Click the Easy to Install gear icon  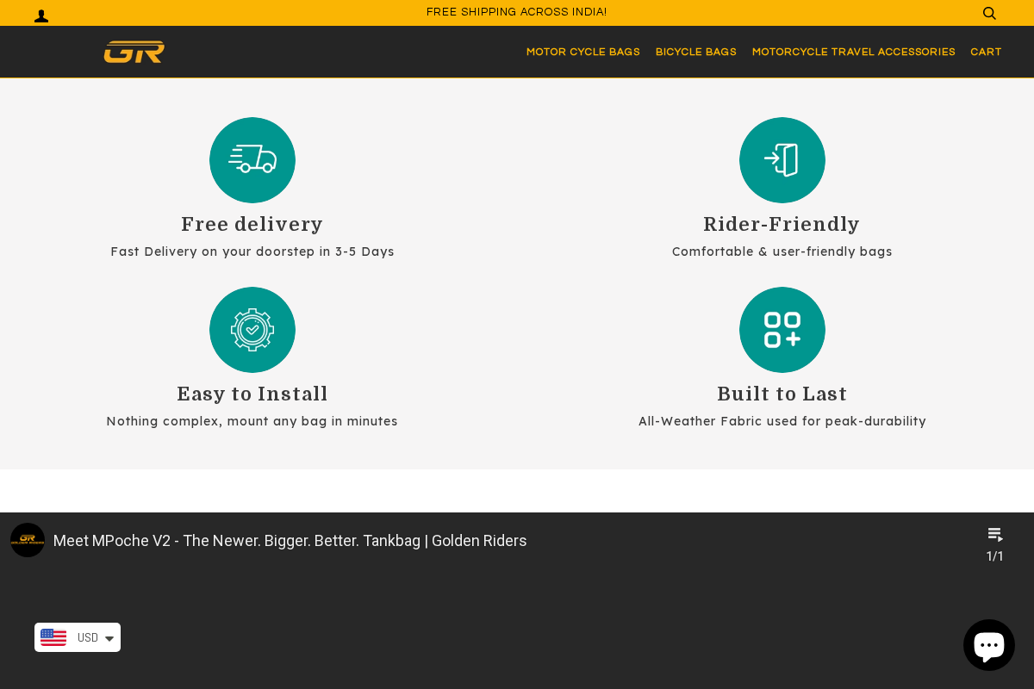coord(252,330)
